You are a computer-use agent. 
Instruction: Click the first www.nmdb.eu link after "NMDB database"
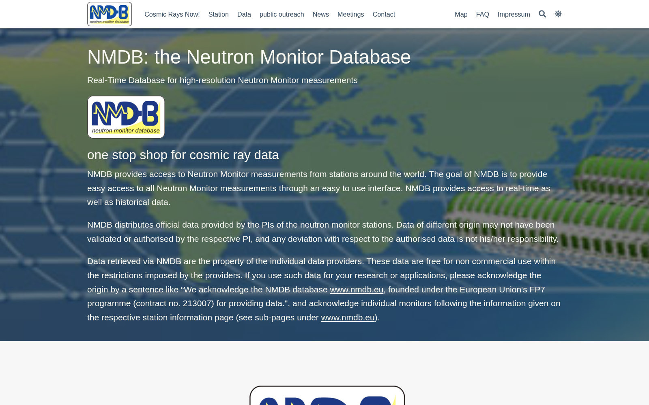click(357, 290)
